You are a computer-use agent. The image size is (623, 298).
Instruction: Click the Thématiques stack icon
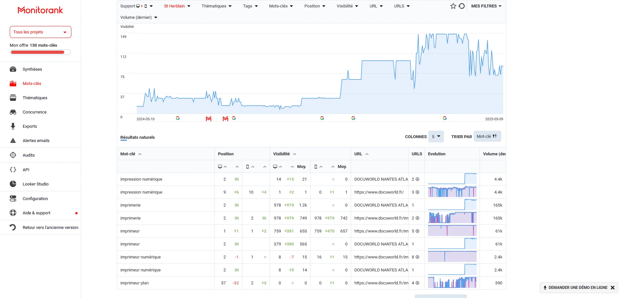pyautogui.click(x=13, y=98)
